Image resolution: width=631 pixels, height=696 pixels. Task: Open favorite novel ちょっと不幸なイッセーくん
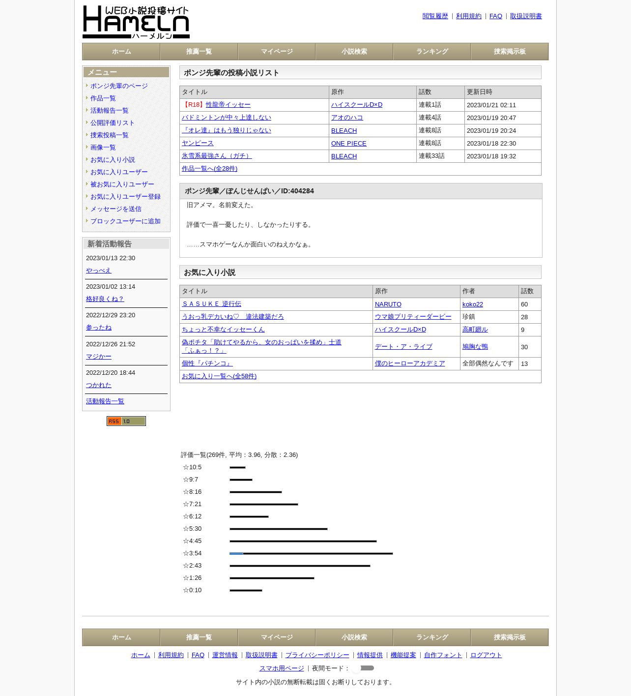(223, 330)
